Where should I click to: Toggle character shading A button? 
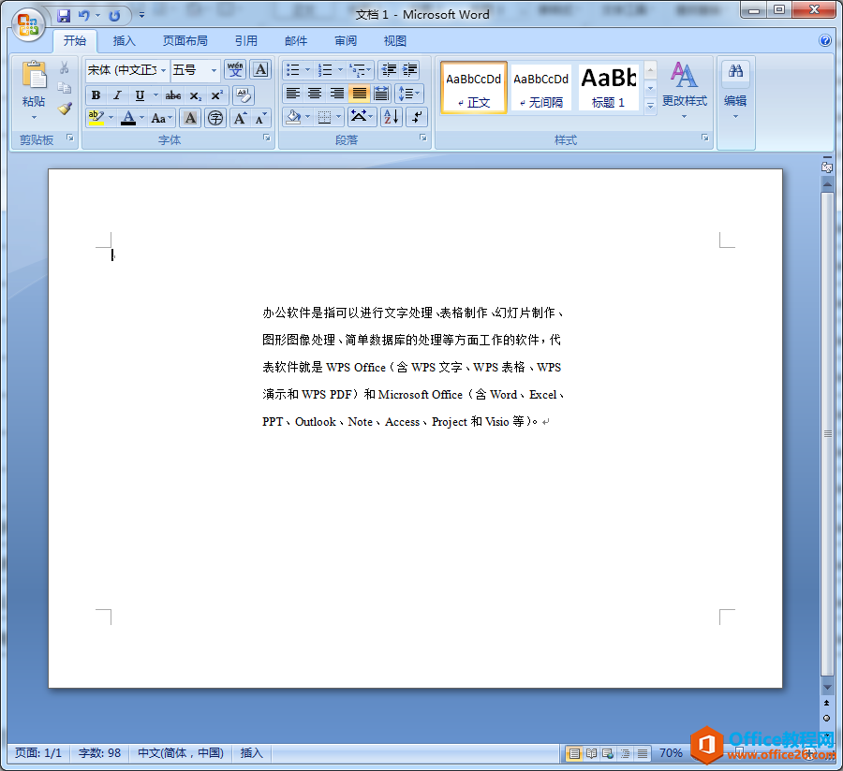(x=190, y=118)
